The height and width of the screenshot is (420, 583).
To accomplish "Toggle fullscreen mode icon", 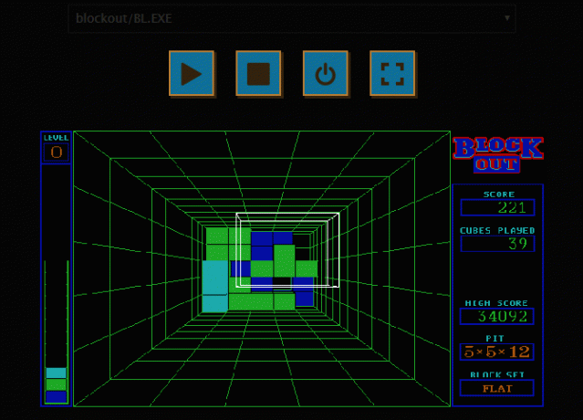I will point(392,74).
